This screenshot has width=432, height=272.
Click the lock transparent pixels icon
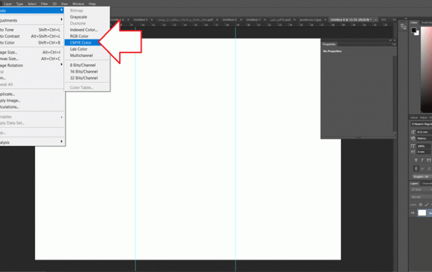420,205
